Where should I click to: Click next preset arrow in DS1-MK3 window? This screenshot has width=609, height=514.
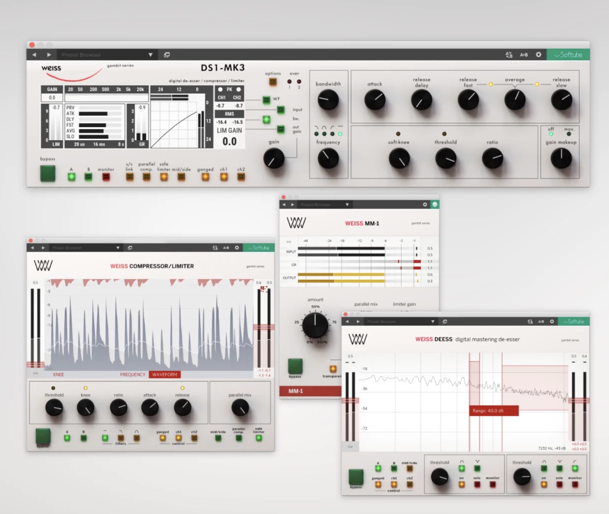click(x=49, y=55)
